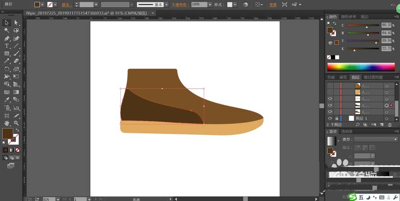
Task: Open the gradient 类型 dropdown
Action: (396, 139)
